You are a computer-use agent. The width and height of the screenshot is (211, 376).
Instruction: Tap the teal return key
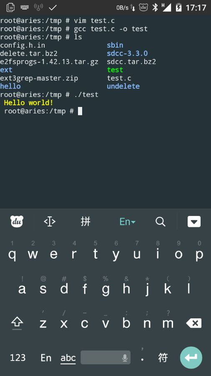point(191,358)
